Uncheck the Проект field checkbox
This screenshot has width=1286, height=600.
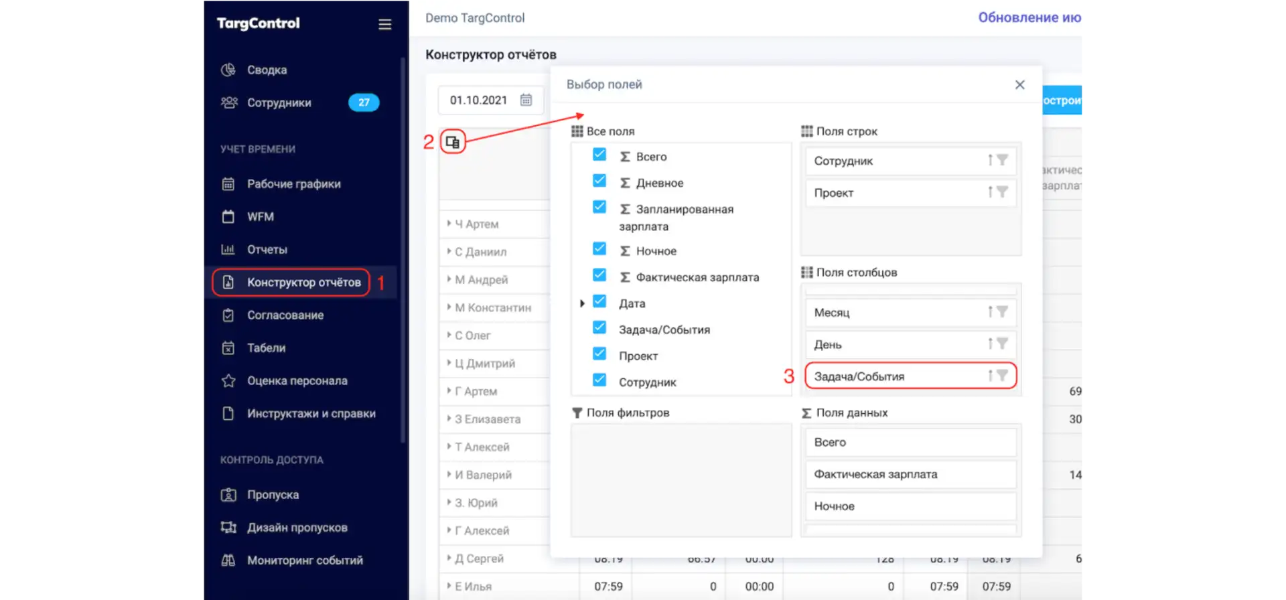[599, 354]
